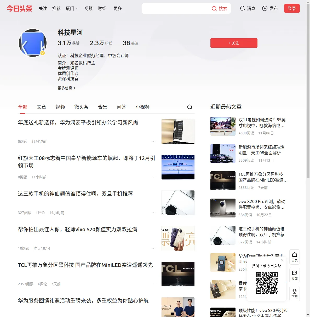This screenshot has height=317, width=310.
Task: Click the vivo X200 Pro hot thumbnail
Action: click(x=223, y=208)
